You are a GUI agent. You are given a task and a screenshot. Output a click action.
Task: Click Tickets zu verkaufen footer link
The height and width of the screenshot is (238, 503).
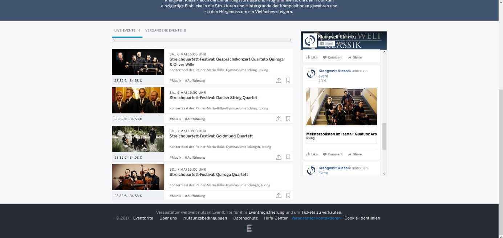coord(321,213)
